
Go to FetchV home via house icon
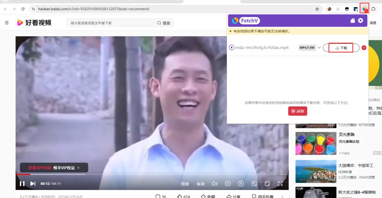point(353,21)
